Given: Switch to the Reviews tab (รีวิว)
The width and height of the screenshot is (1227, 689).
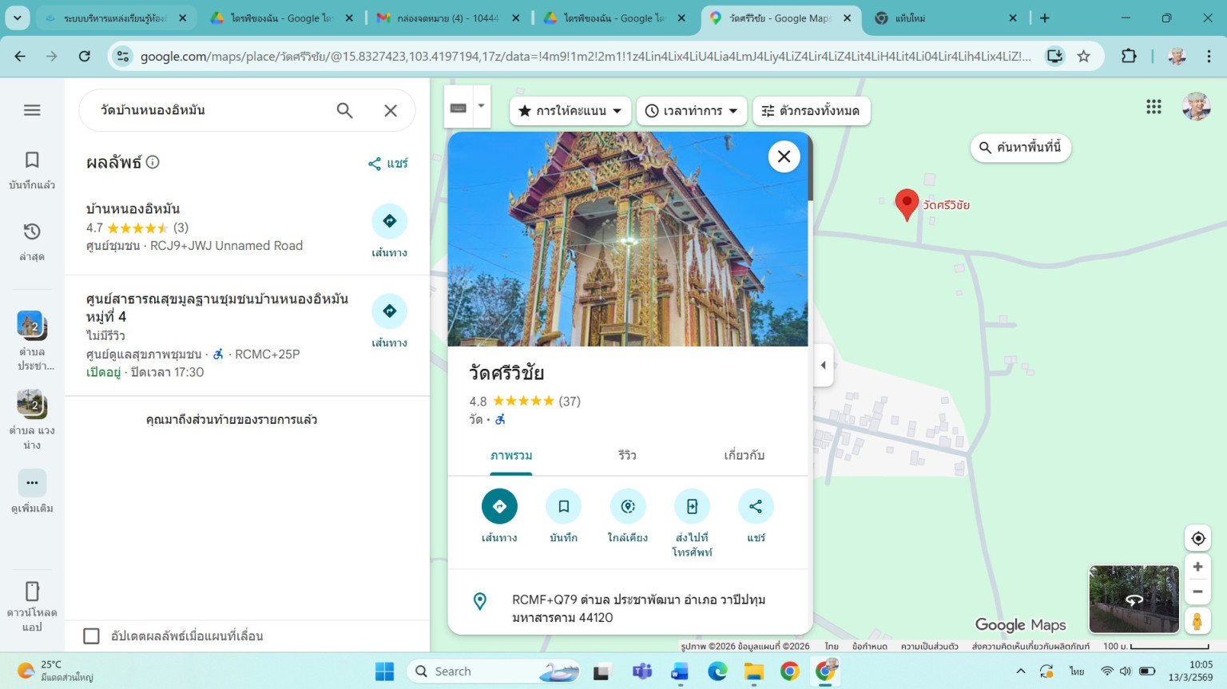Looking at the screenshot, I should point(627,456).
